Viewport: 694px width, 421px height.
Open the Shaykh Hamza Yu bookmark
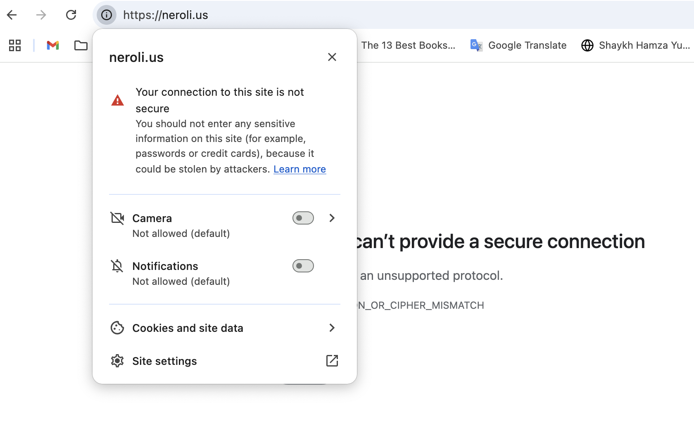click(x=635, y=45)
